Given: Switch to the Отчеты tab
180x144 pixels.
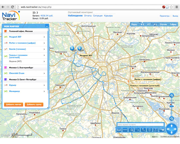Looking at the screenshot, I should point(88,16).
